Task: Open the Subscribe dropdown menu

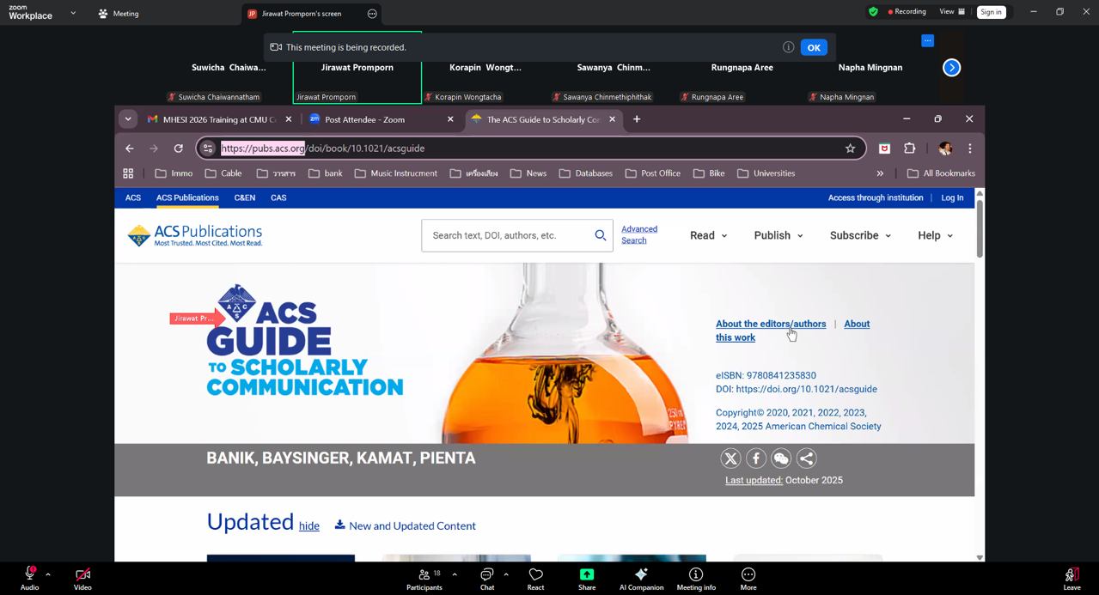Action: tap(859, 235)
